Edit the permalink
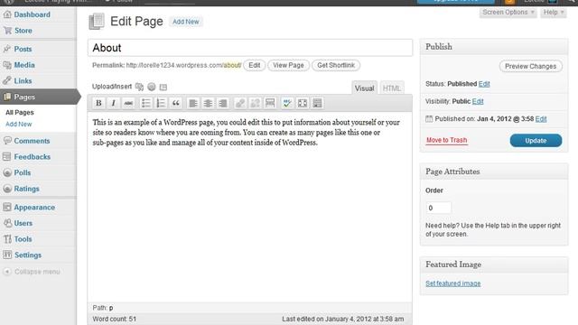Image resolution: width=578 pixels, height=325 pixels. pos(255,65)
